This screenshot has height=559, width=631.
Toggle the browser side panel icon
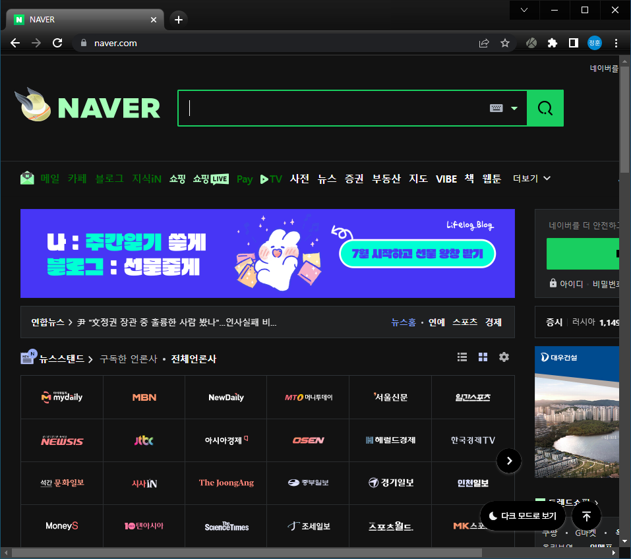click(574, 43)
